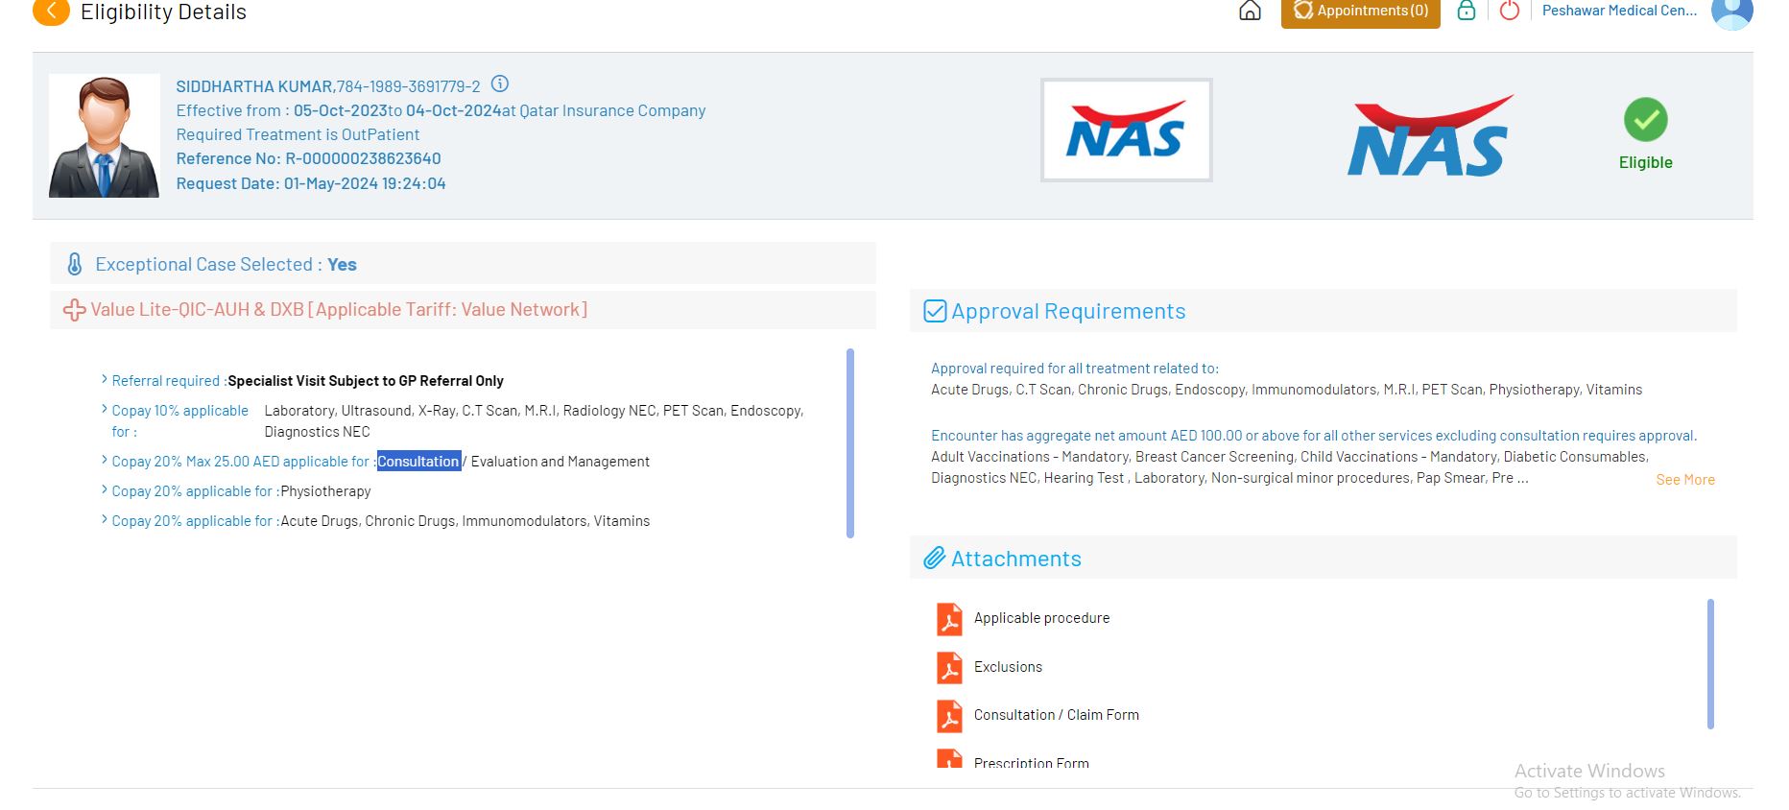
Task: Open the Exclusions PDF icon
Action: 949,667
